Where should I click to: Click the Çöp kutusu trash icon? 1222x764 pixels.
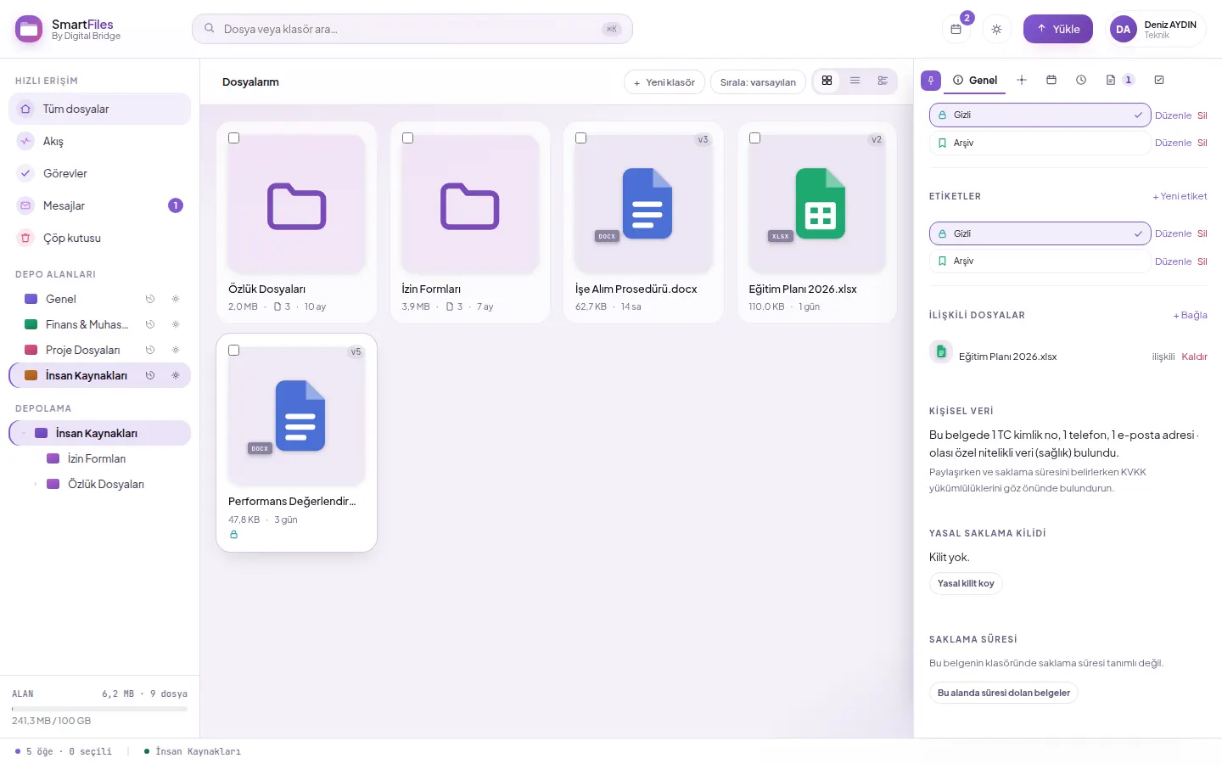tap(25, 238)
